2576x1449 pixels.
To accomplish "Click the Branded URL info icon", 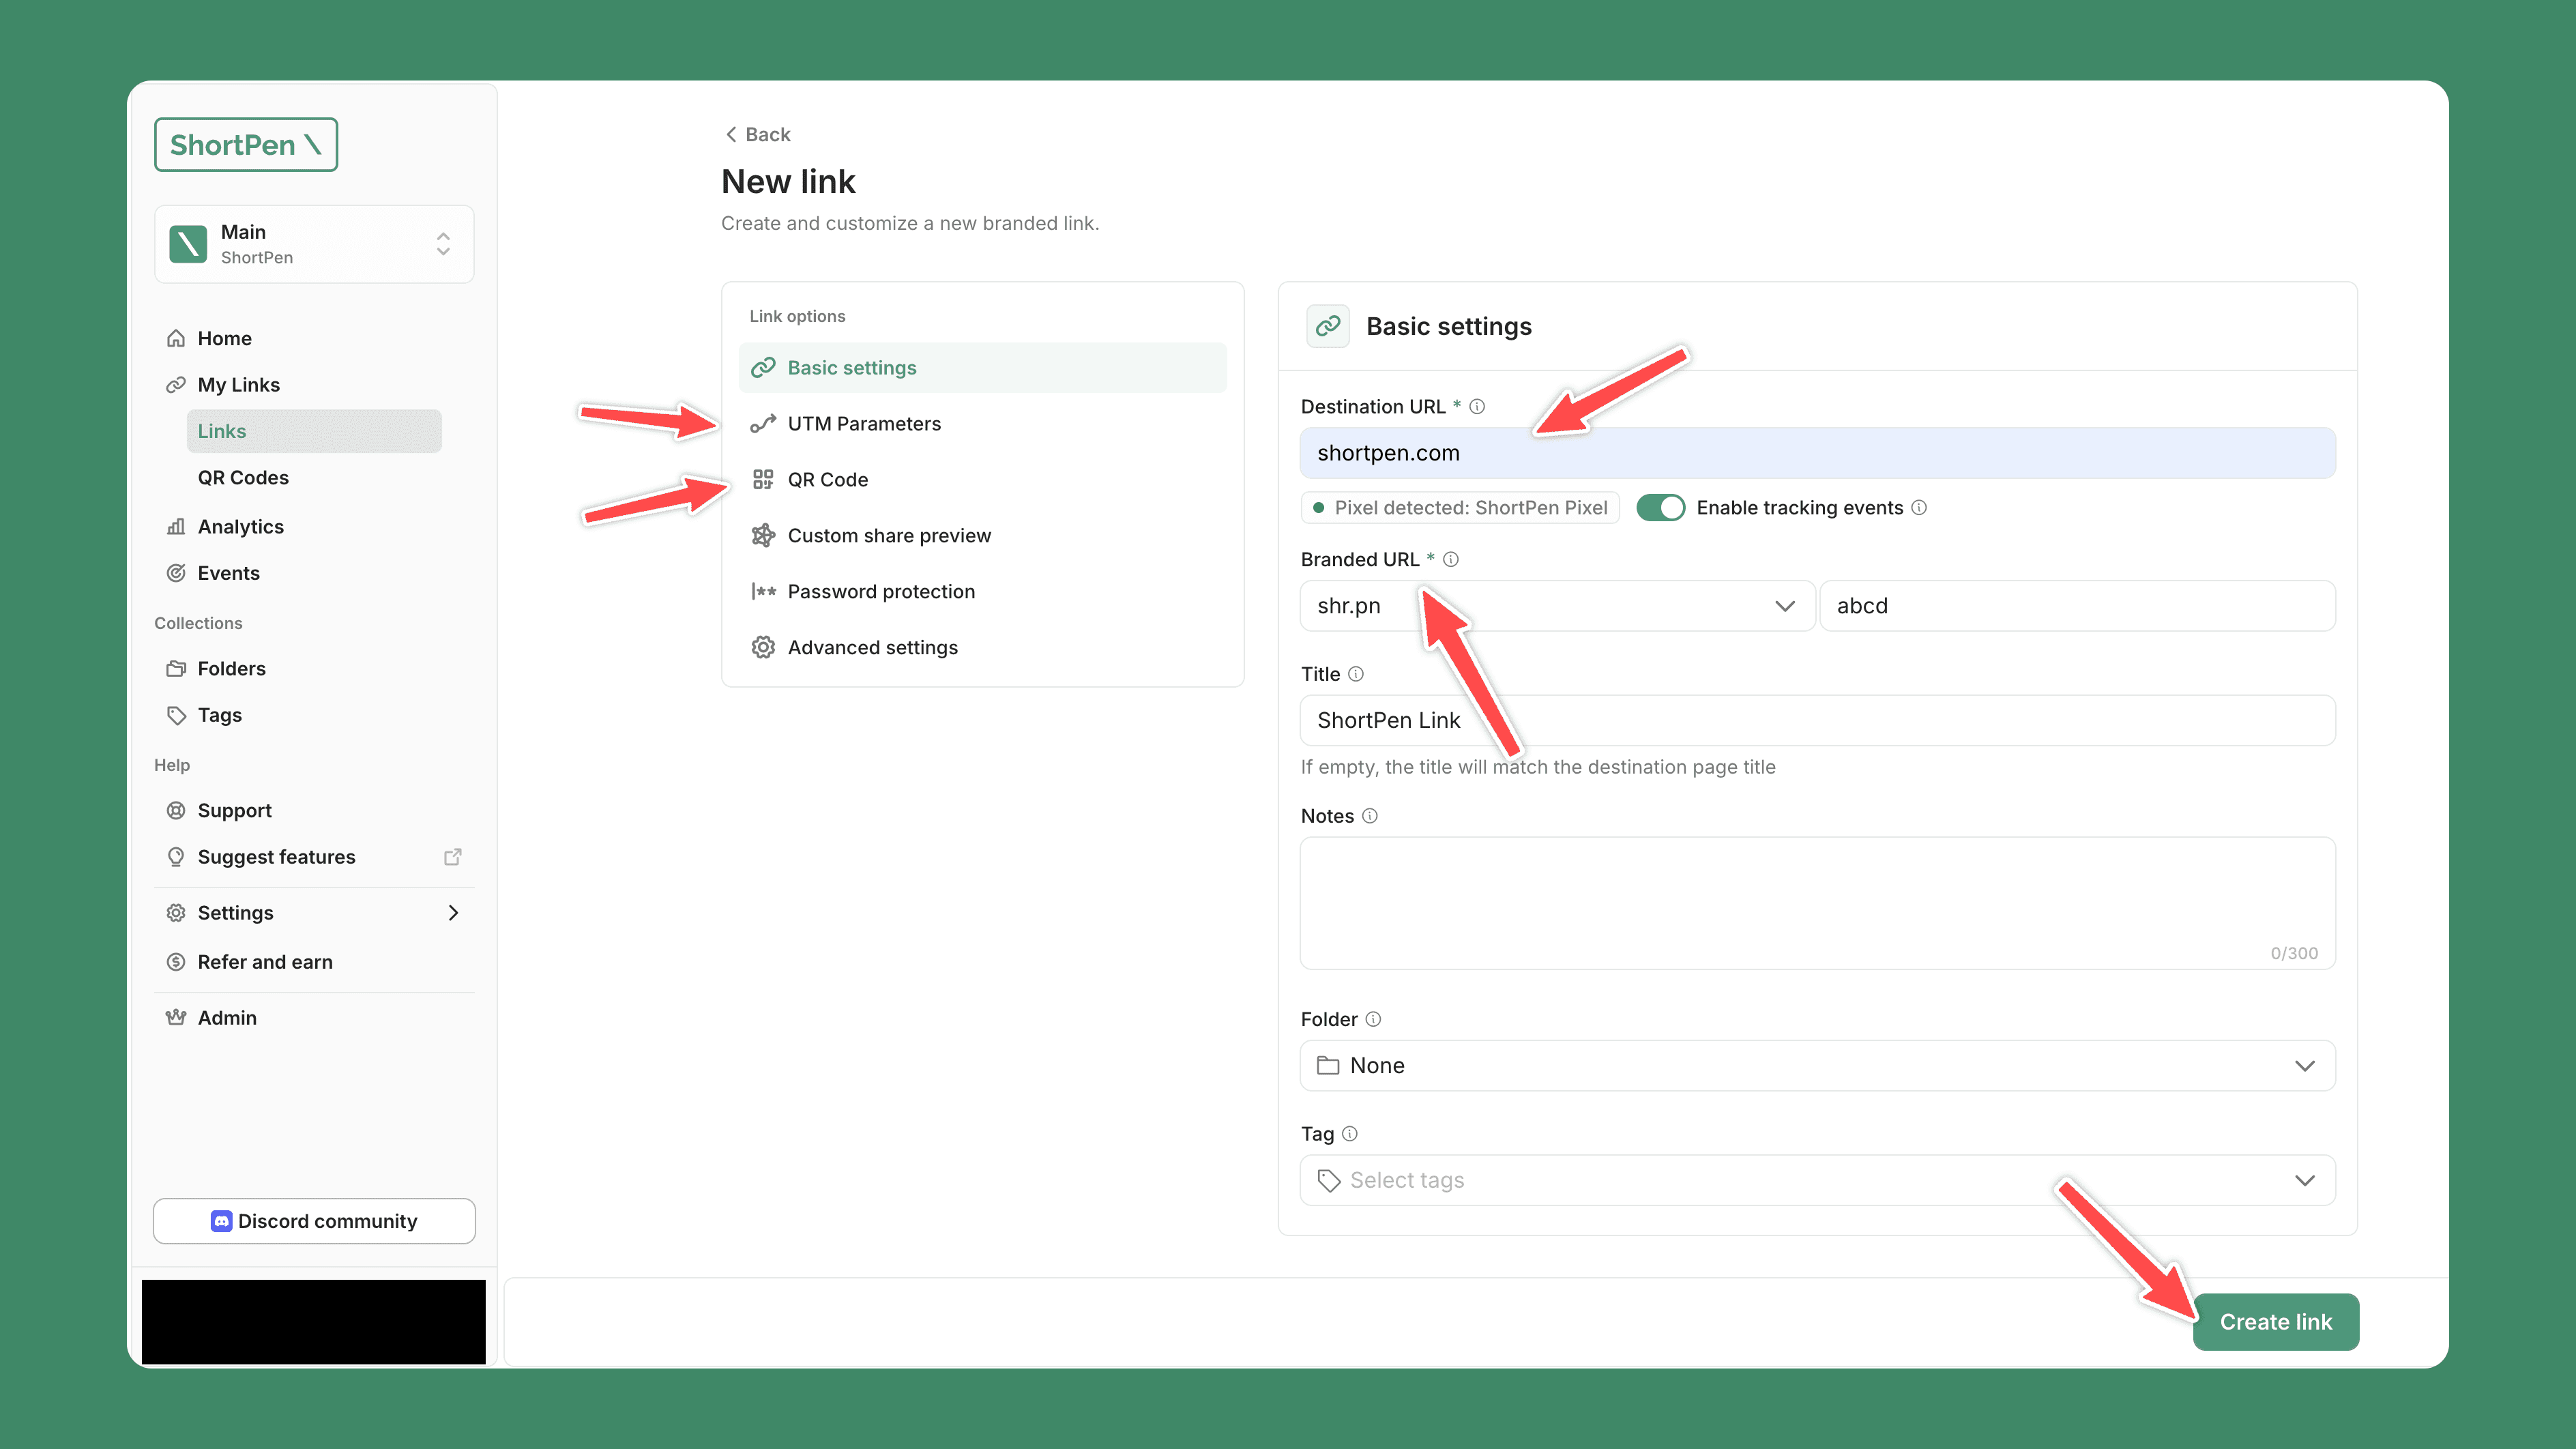I will point(1451,560).
